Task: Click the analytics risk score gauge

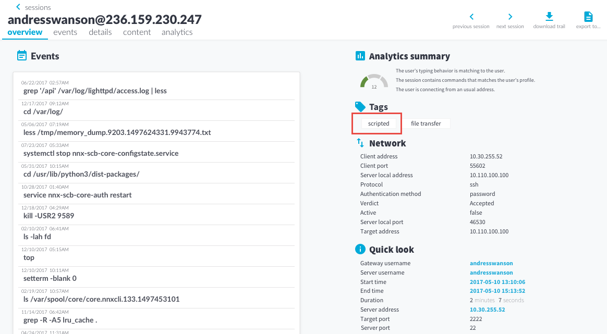Action: pos(374,81)
